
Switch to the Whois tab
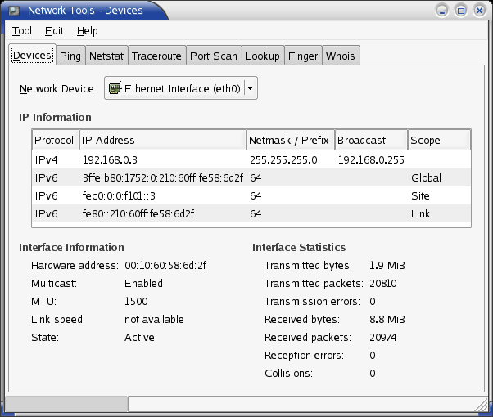(341, 56)
